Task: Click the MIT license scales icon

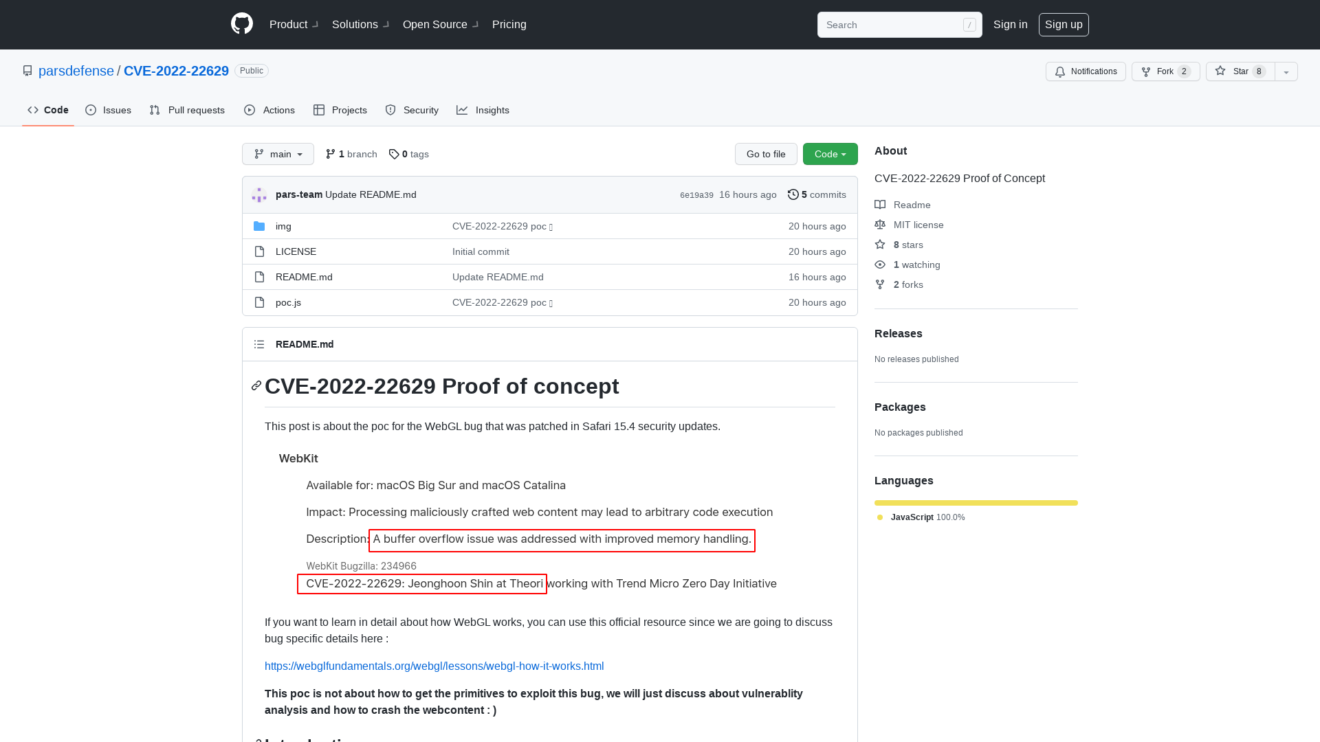Action: point(880,225)
